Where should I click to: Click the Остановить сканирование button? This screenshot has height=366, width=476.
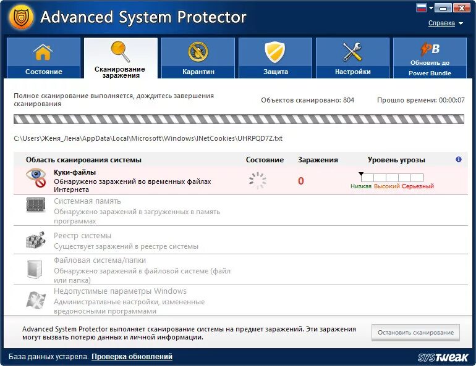[x=415, y=333]
